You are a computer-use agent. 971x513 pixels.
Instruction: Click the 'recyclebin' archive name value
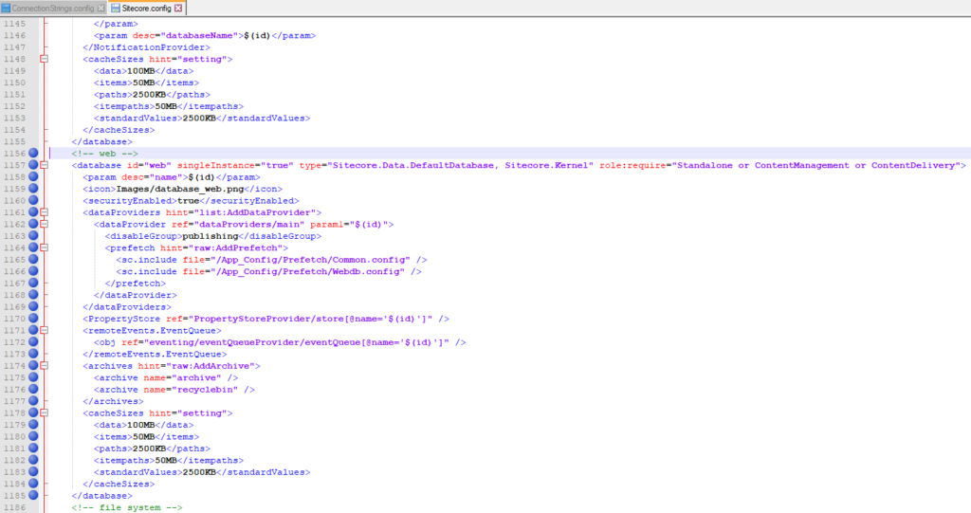tap(205, 389)
